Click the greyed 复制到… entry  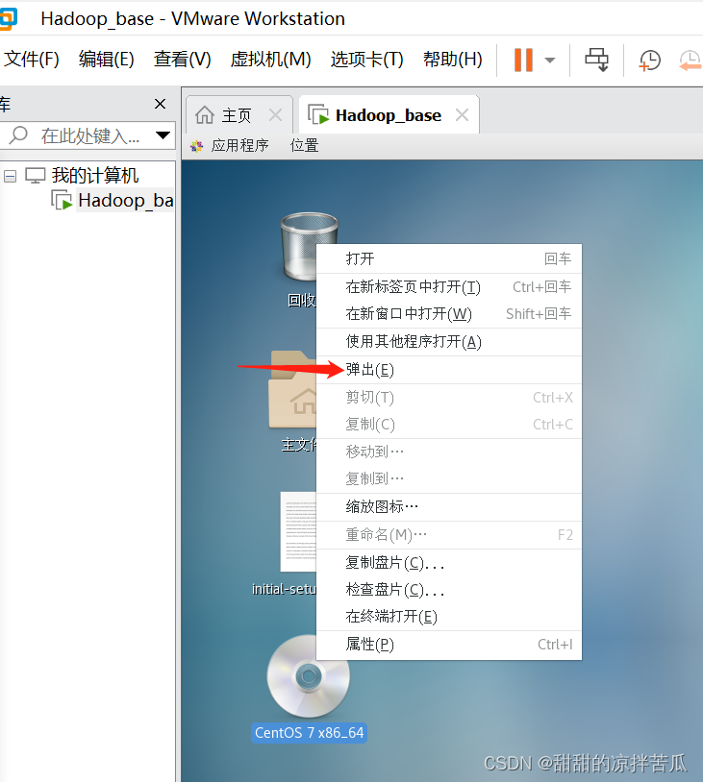449,478
